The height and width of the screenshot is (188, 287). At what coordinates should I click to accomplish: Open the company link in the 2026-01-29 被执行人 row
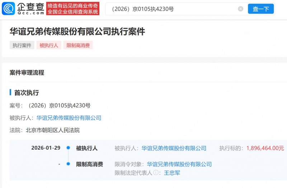click(x=174, y=148)
